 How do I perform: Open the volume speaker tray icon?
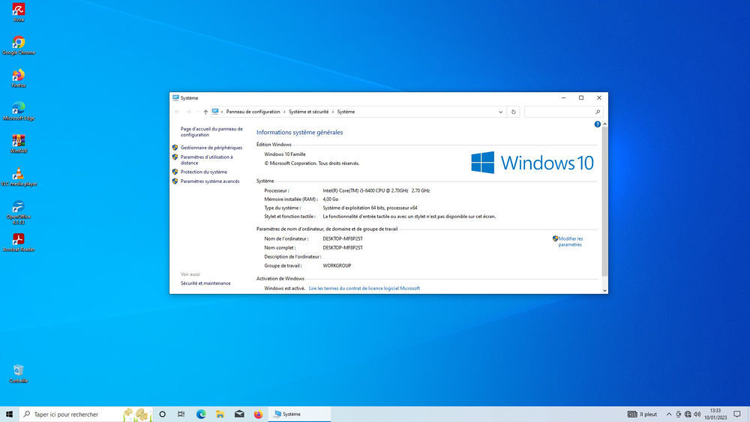pyautogui.click(x=697, y=415)
